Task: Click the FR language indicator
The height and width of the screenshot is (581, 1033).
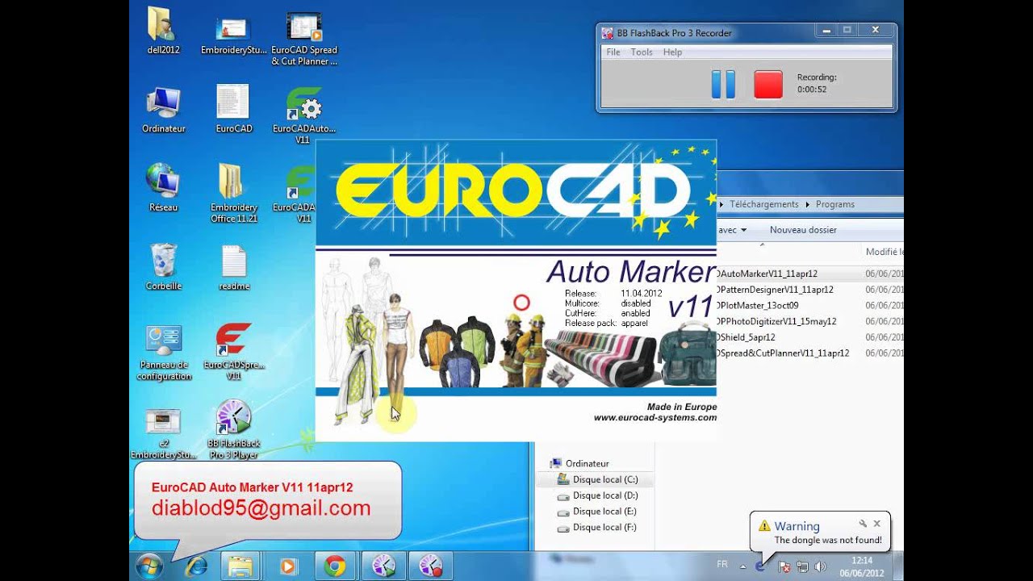Action: coord(721,565)
